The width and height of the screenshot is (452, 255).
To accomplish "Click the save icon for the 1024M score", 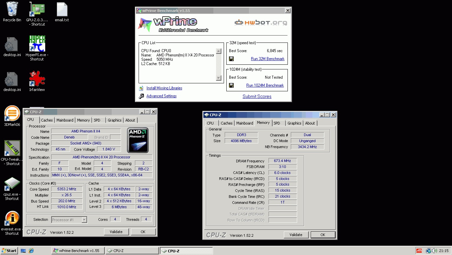I will (x=231, y=85).
